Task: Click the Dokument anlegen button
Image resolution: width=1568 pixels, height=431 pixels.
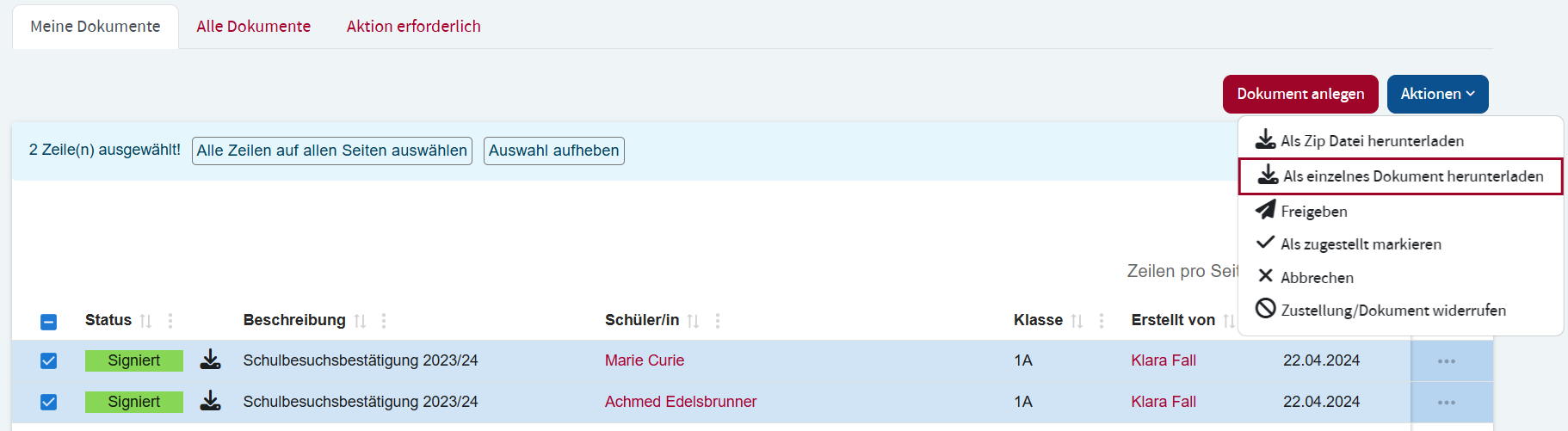Action: (1299, 94)
